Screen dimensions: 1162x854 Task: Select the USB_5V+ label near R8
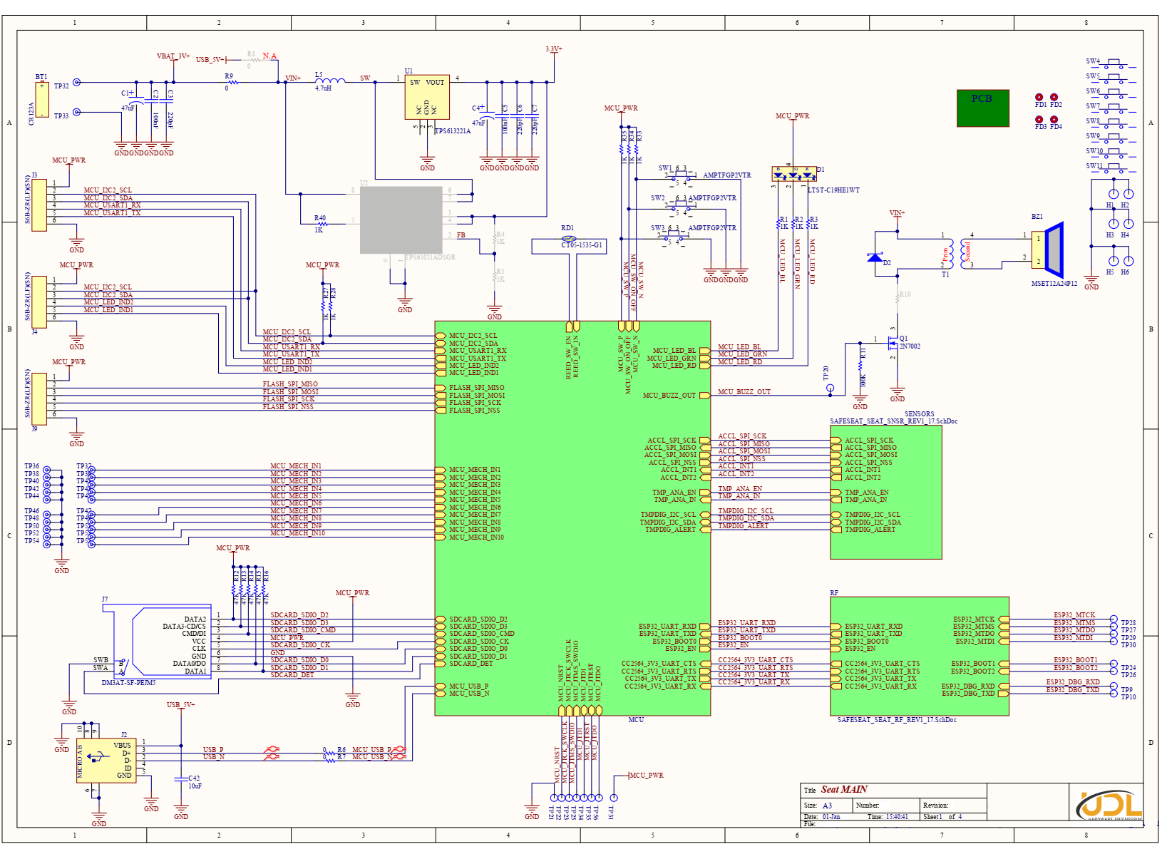point(210,59)
